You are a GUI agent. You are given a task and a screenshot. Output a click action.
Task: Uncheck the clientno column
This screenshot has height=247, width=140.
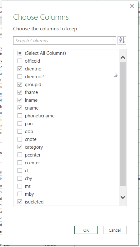[20, 69]
